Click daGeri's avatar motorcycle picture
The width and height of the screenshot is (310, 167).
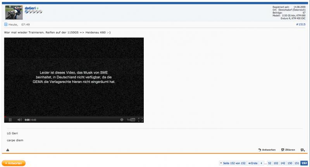14,12
